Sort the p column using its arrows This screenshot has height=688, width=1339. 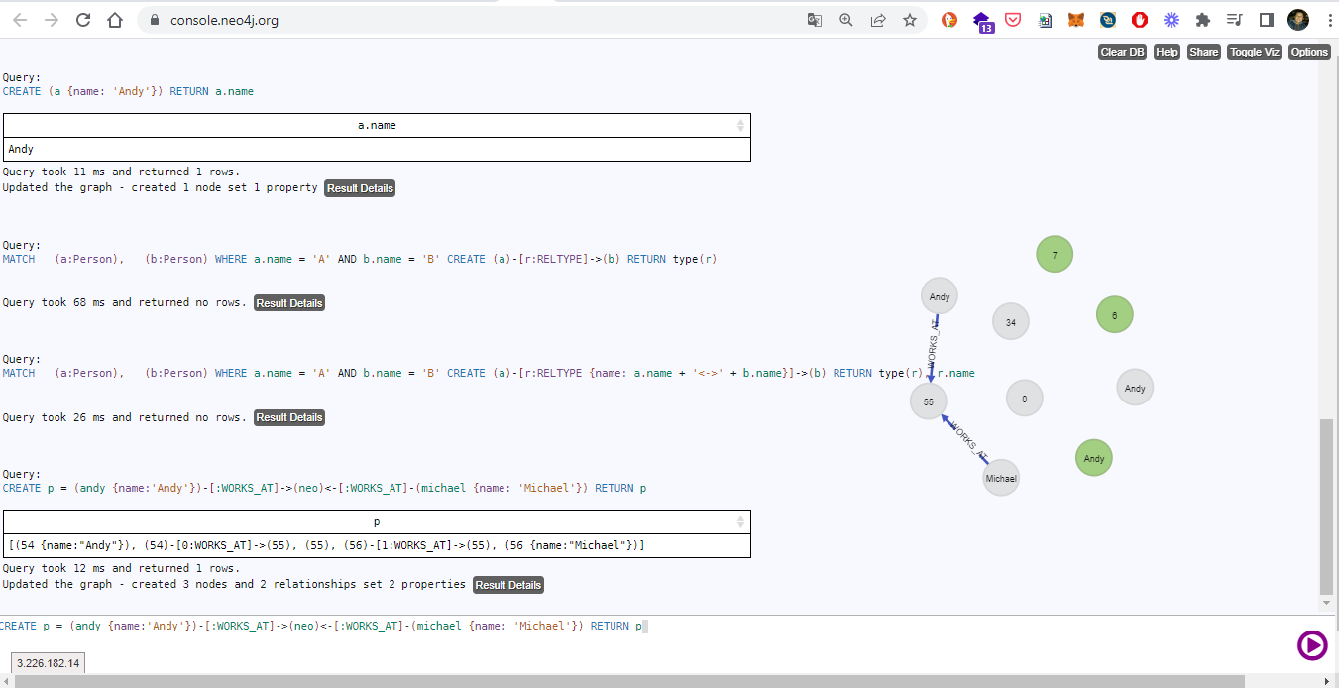point(740,522)
